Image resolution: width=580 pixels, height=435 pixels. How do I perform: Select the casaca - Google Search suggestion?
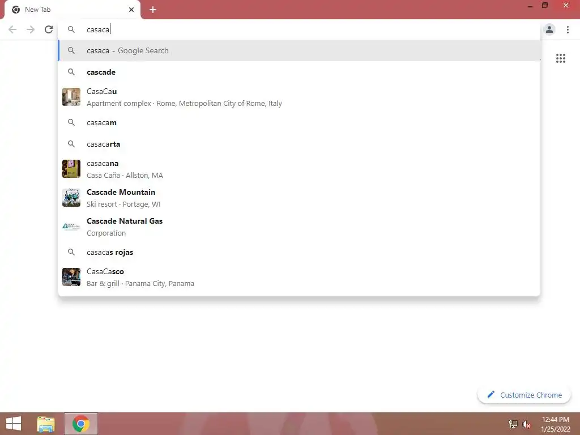(x=299, y=50)
